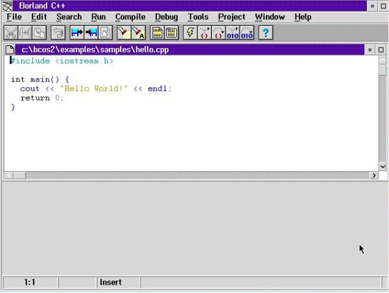This screenshot has height=293, width=389.
Task: Click the "cout" identifier in the code
Action: click(x=30, y=89)
